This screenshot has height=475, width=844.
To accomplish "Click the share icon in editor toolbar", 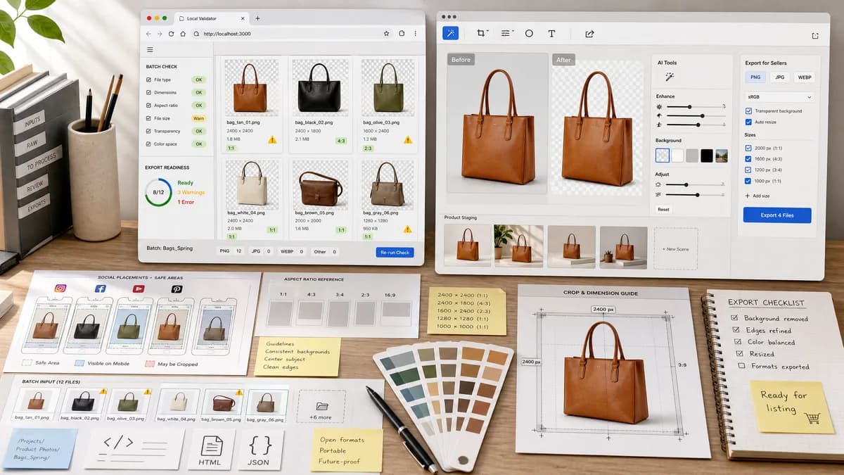I will (589, 33).
